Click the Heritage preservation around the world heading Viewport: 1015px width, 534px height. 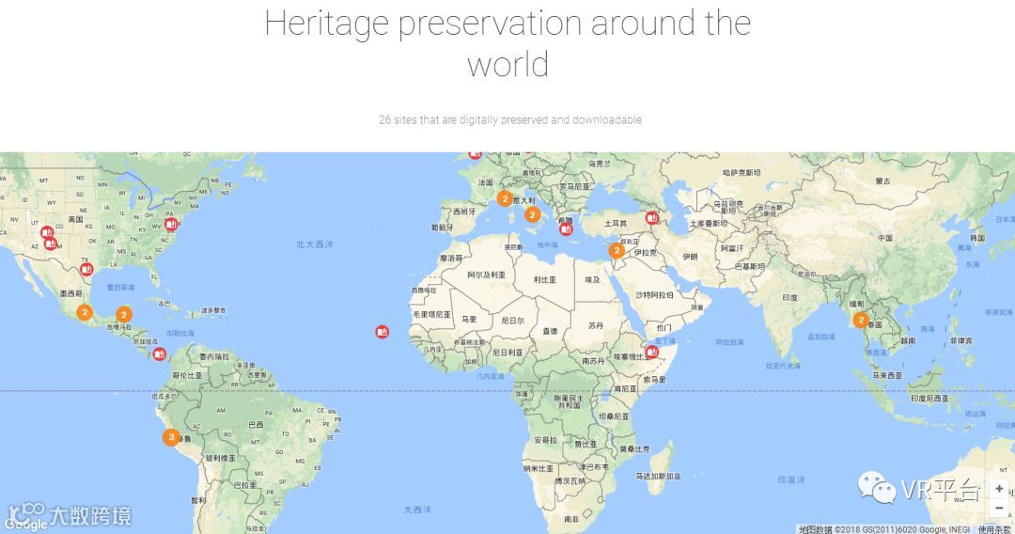[507, 43]
